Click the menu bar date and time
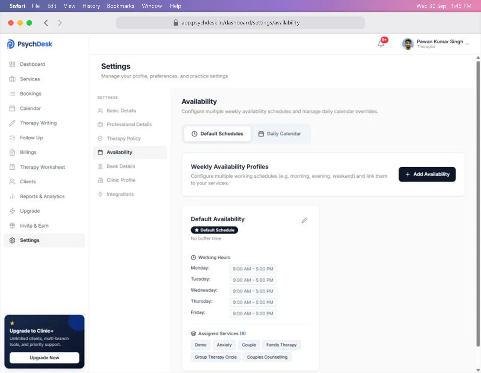 click(444, 6)
